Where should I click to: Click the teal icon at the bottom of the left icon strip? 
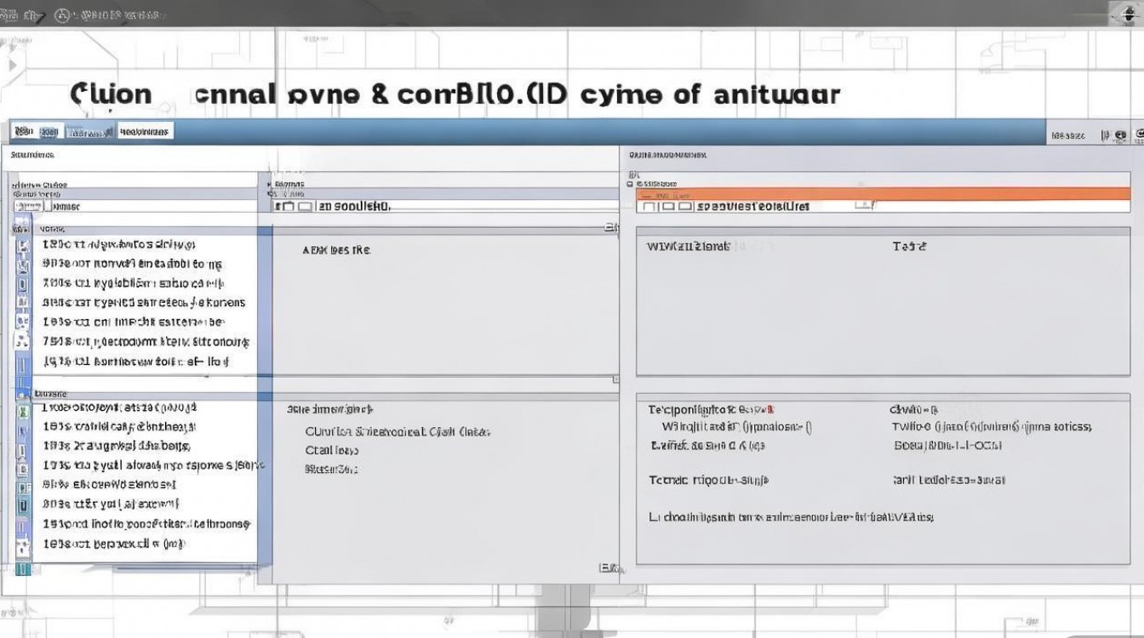(23, 568)
